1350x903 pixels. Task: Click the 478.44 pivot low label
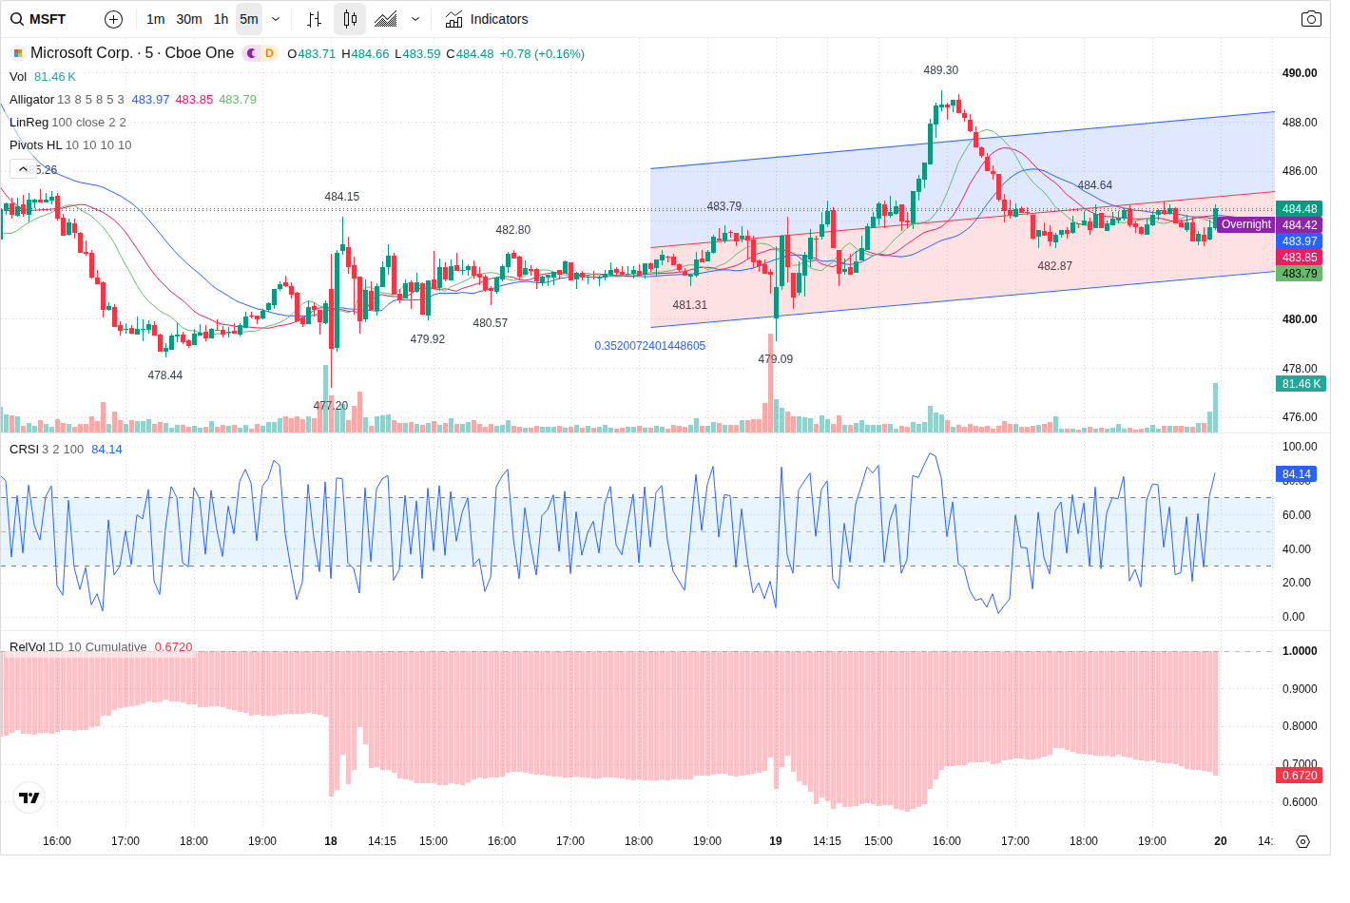[x=164, y=375]
